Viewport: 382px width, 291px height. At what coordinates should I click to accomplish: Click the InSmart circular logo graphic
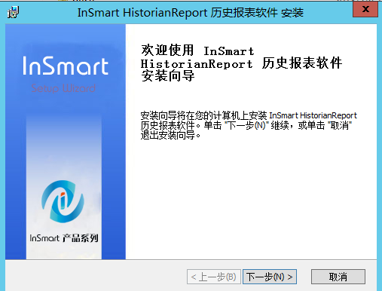pos(63,201)
